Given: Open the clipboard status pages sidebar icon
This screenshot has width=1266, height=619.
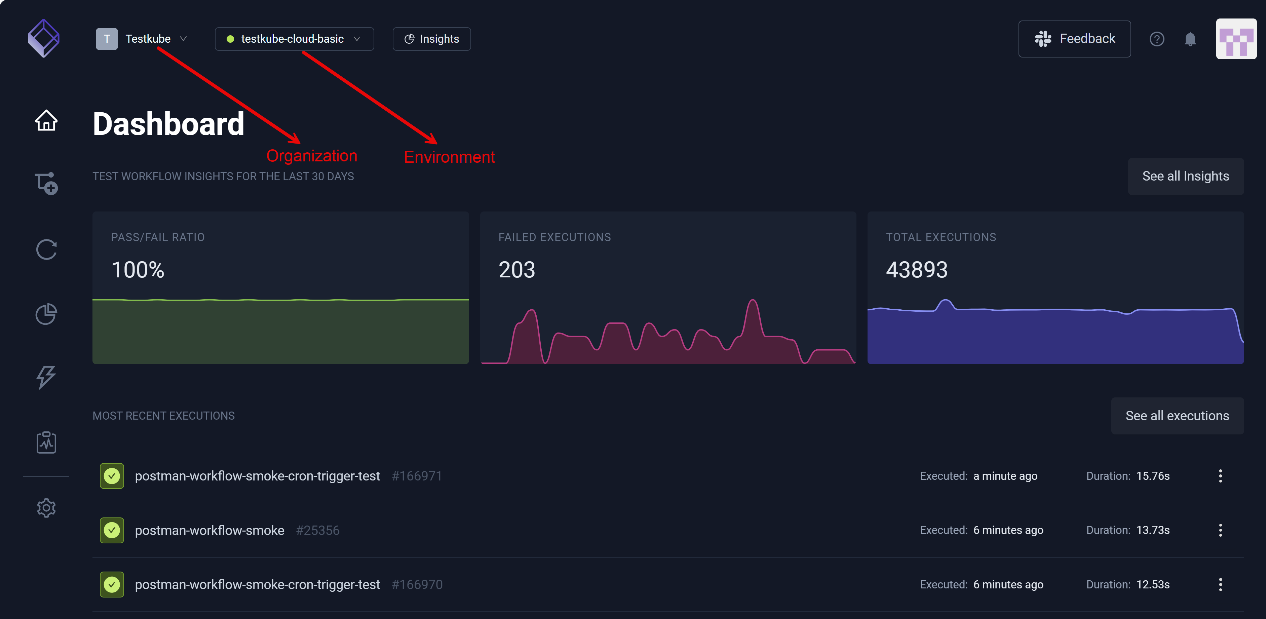Looking at the screenshot, I should click(46, 442).
